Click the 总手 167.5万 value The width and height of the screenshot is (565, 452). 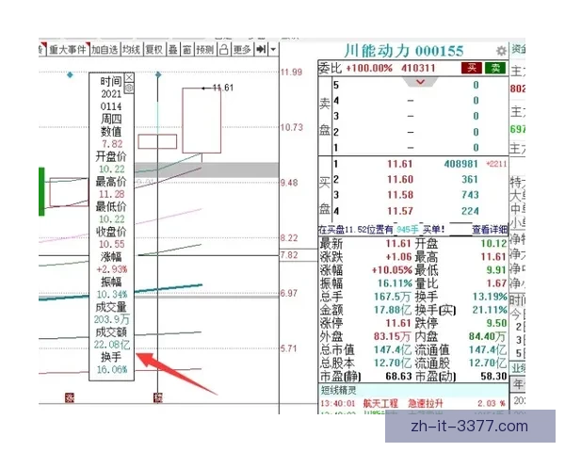click(x=393, y=297)
